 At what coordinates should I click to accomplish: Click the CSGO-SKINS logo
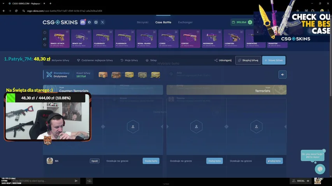click(x=60, y=22)
